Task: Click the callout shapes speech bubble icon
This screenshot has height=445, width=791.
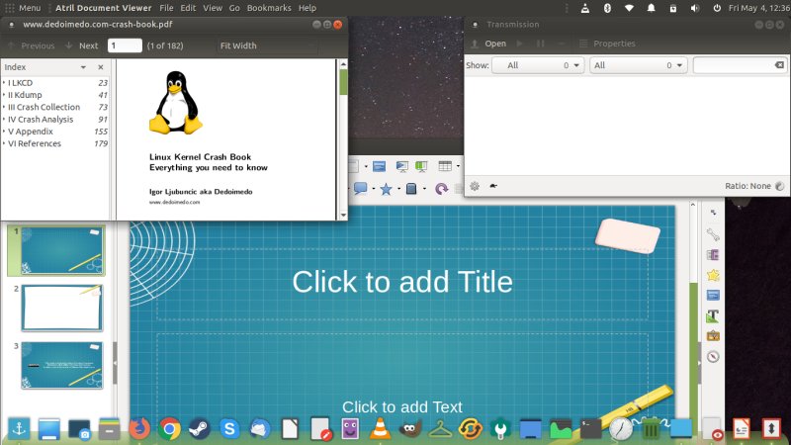Action: [x=360, y=189]
